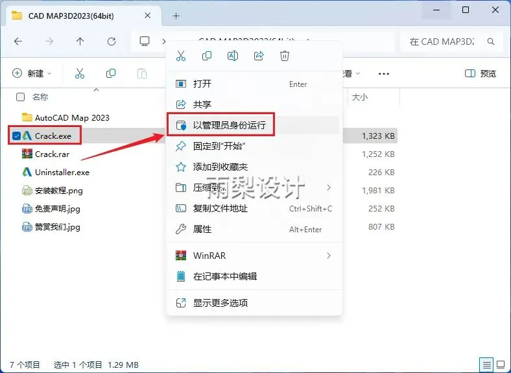Sort by 大小 column header
Screen dimensions: 511x373
click(x=360, y=97)
